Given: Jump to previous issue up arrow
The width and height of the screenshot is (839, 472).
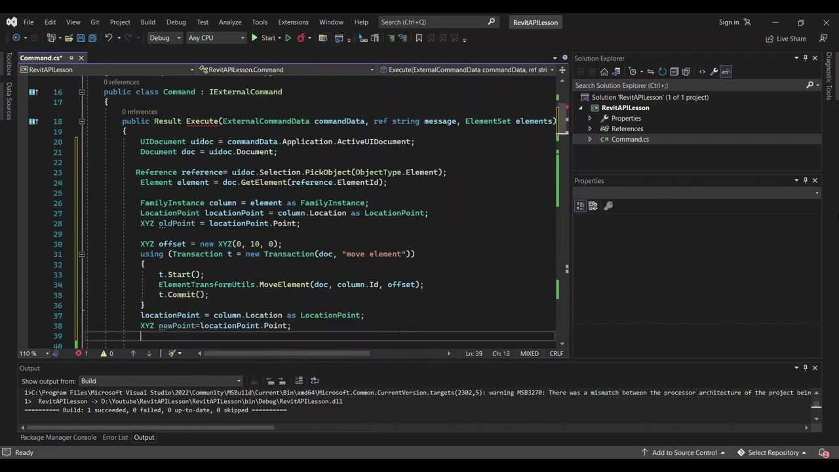Looking at the screenshot, I should [133, 353].
